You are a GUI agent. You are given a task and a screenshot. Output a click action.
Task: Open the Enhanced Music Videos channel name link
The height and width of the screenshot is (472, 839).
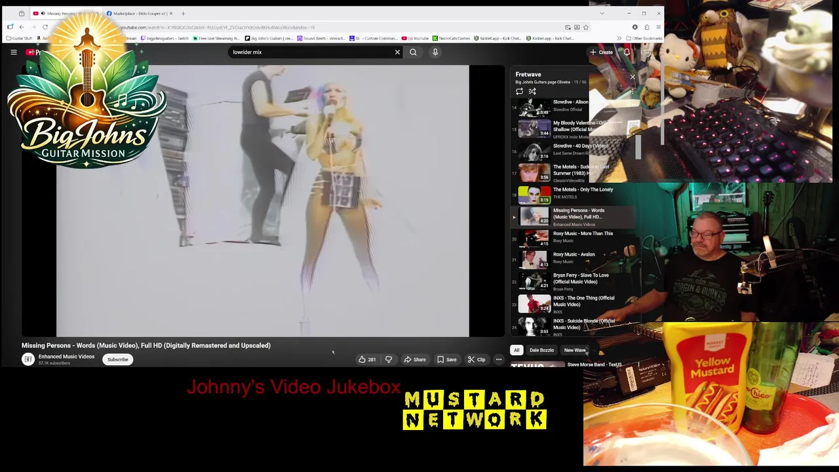(x=66, y=357)
